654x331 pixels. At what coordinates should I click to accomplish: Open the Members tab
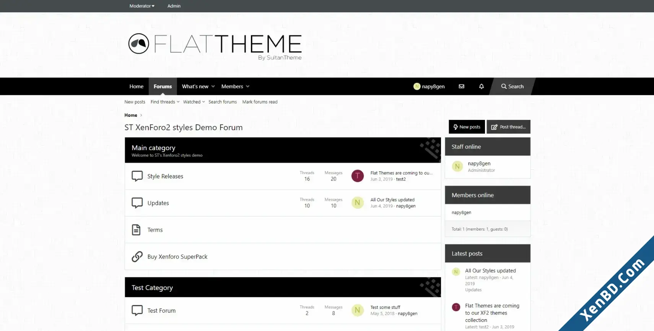pos(232,86)
